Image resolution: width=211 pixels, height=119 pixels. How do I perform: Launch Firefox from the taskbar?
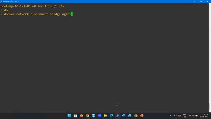point(81,116)
